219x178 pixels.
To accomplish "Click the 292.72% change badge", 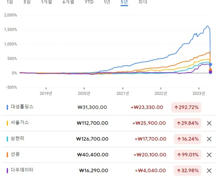I will (x=186, y=107).
